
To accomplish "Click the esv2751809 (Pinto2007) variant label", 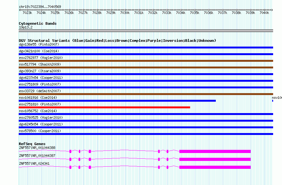I will [40, 84].
